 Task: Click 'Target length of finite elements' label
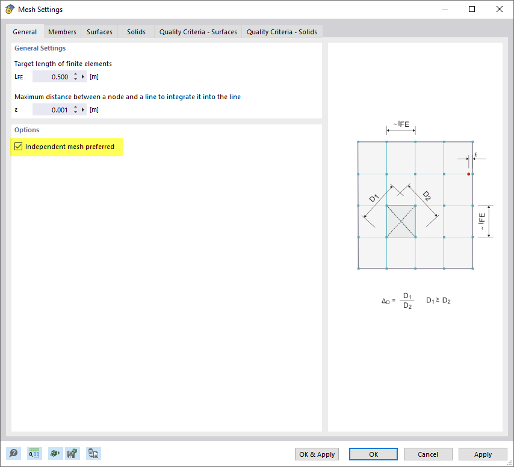point(63,64)
